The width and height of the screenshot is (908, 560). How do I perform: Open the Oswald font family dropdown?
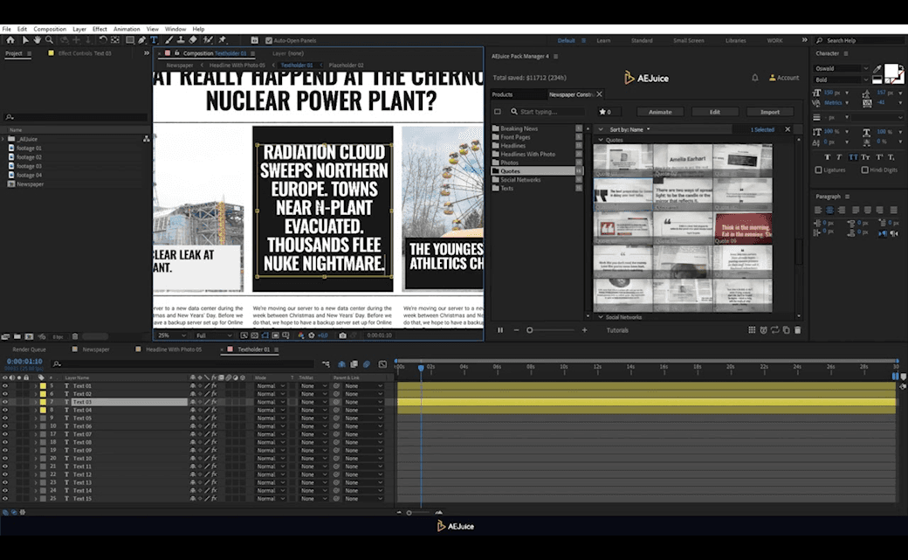coord(842,68)
